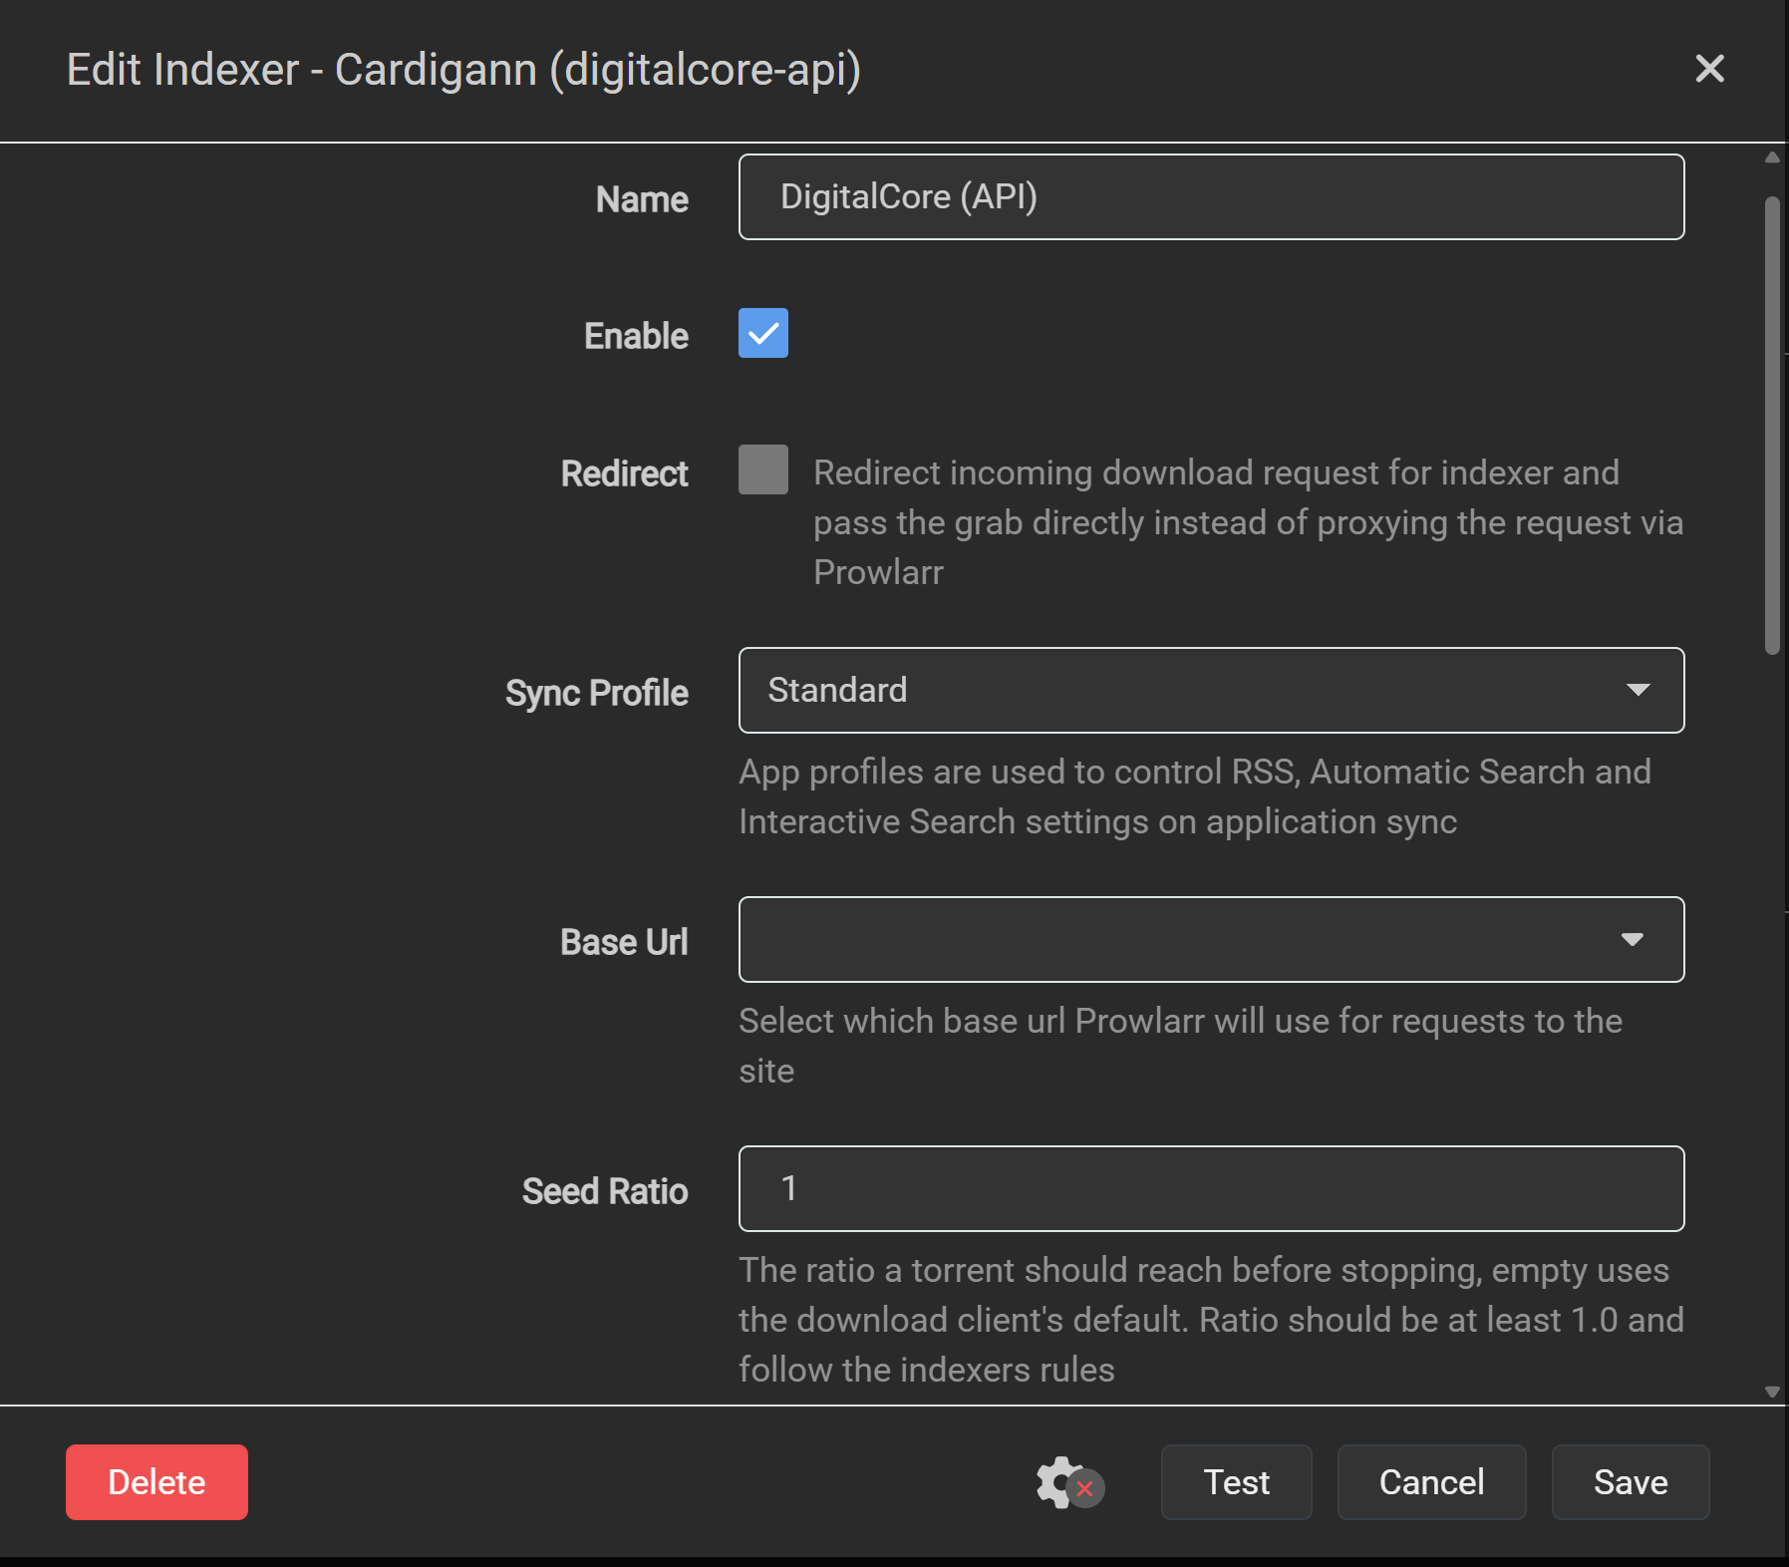Uncheck the Enable checkbox
Viewport: 1789px width, 1567px height.
[x=762, y=333]
